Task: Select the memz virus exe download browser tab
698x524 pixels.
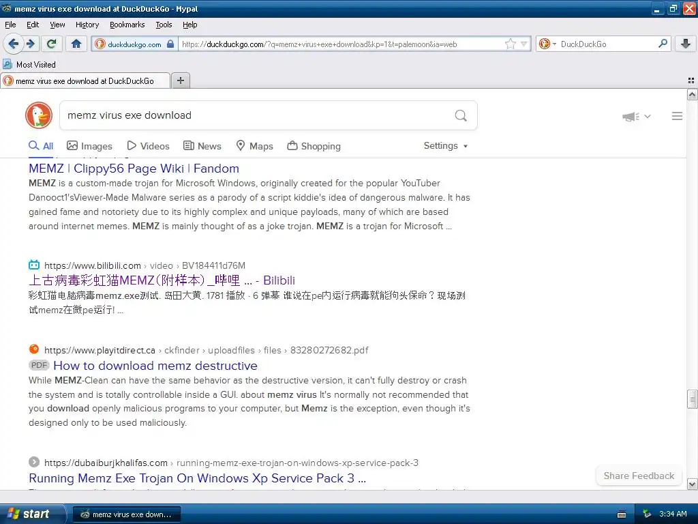Action: (x=85, y=81)
